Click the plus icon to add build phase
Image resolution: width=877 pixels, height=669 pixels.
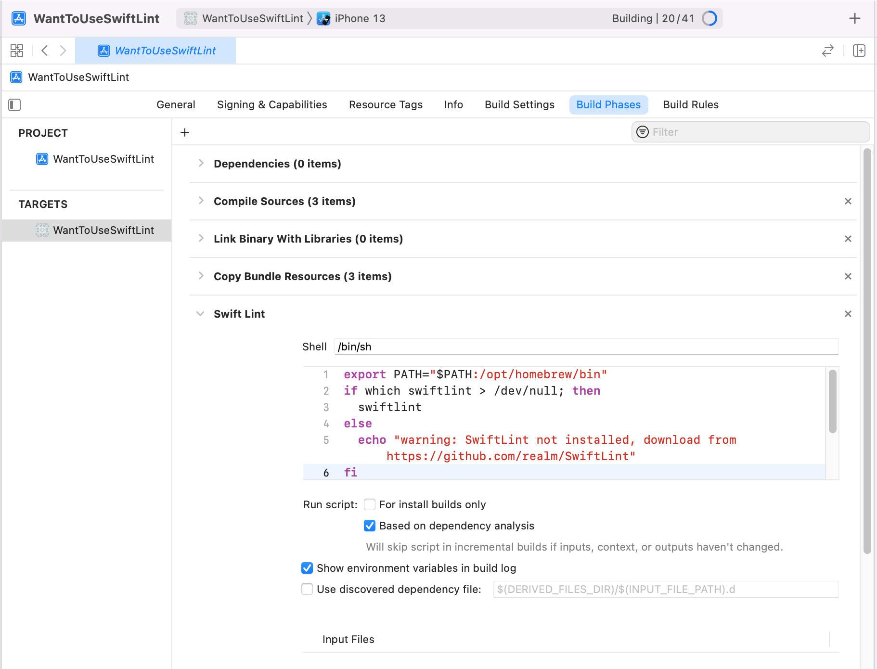185,132
